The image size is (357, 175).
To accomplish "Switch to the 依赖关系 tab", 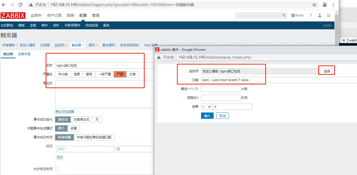I will pyautogui.click(x=24, y=54).
